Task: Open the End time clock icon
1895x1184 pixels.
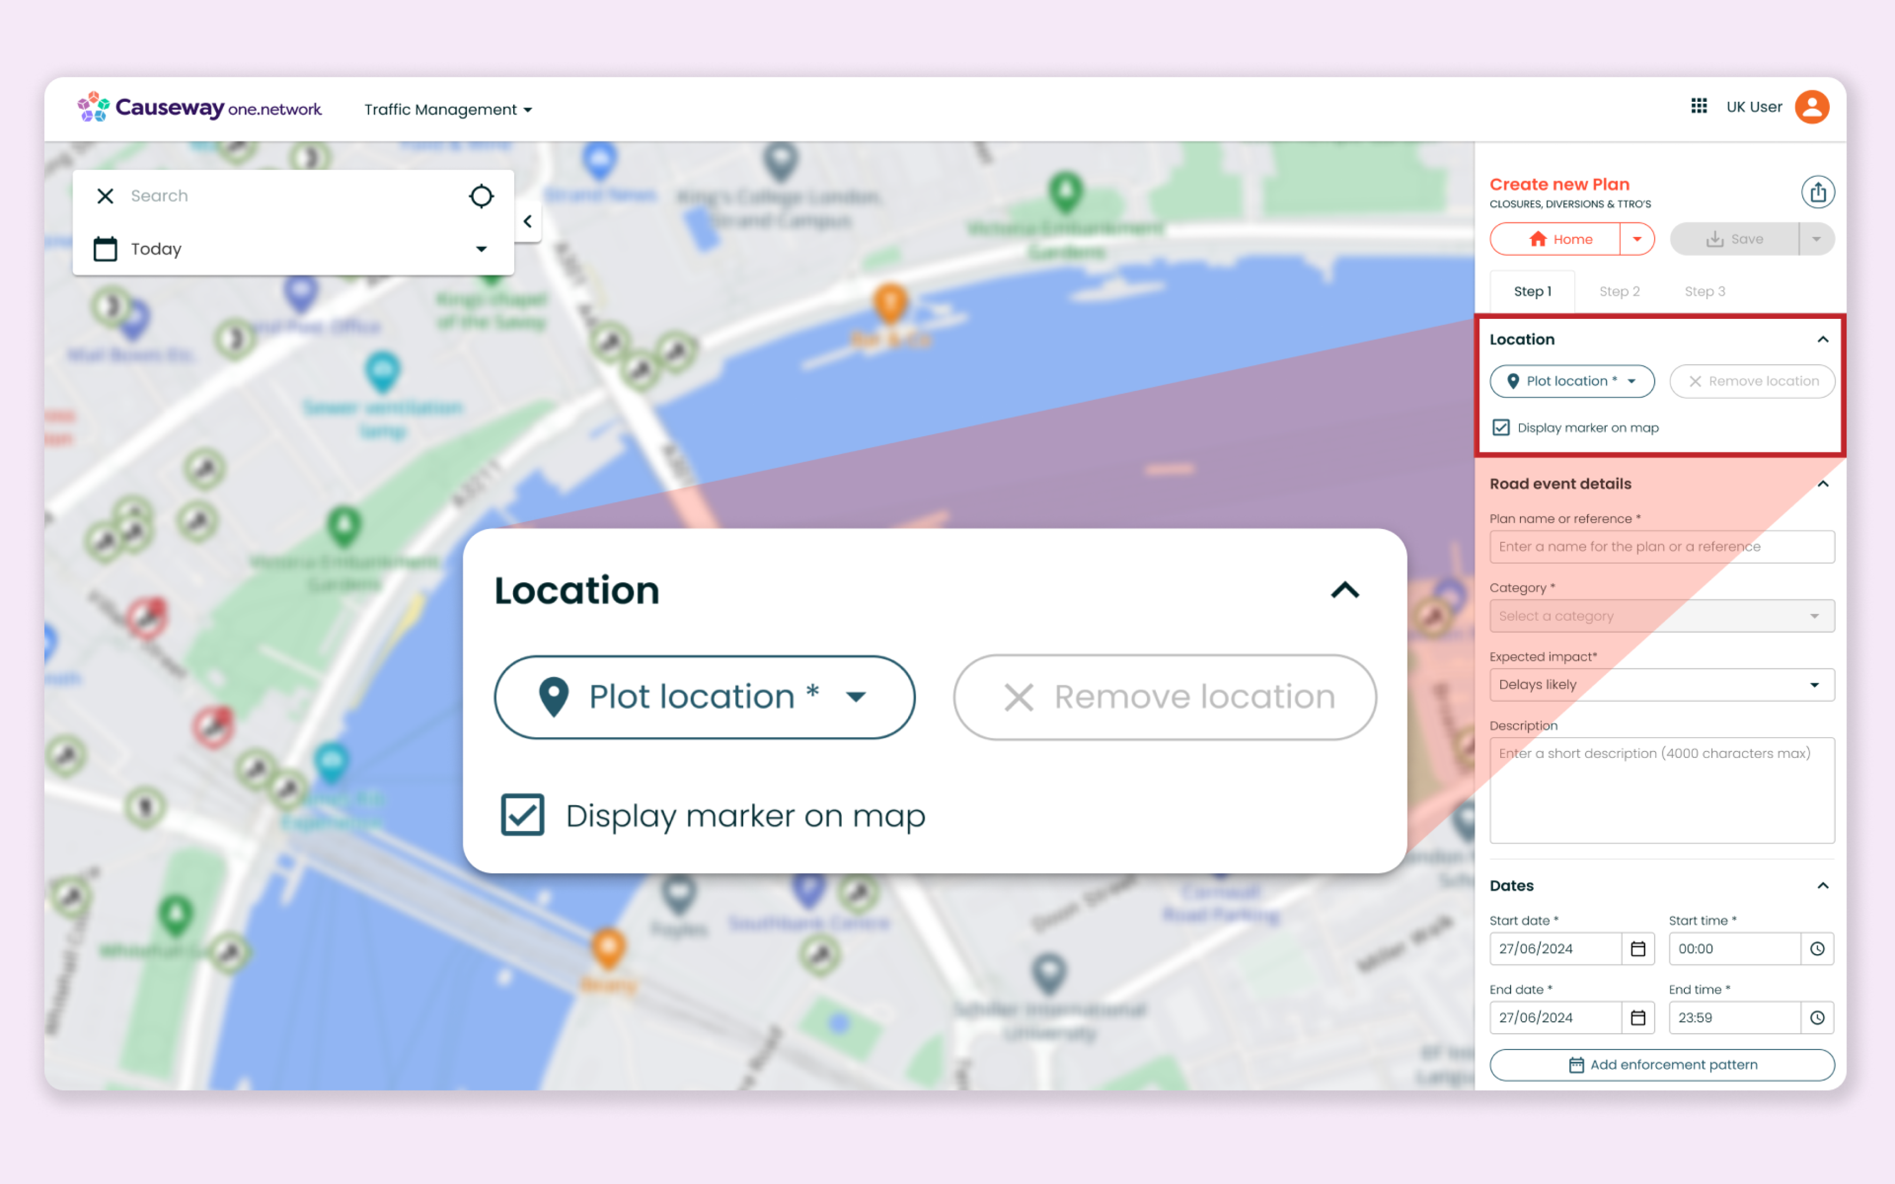Action: coord(1817,1017)
